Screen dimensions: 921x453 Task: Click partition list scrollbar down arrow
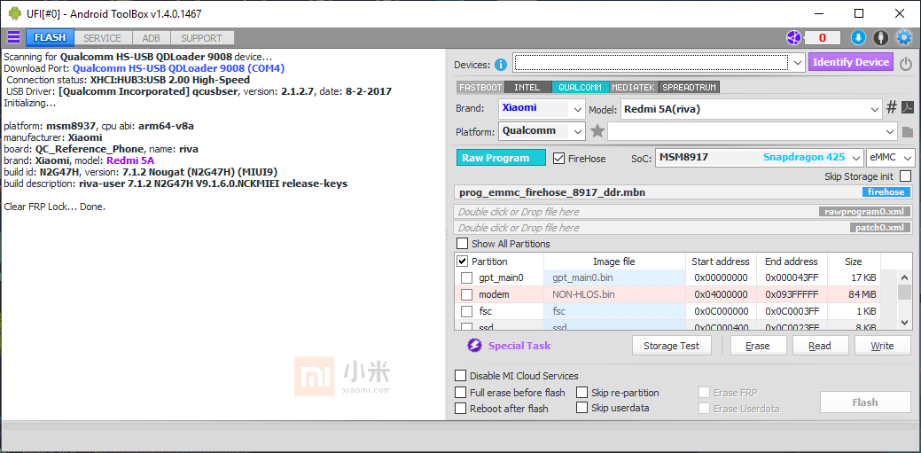click(904, 322)
